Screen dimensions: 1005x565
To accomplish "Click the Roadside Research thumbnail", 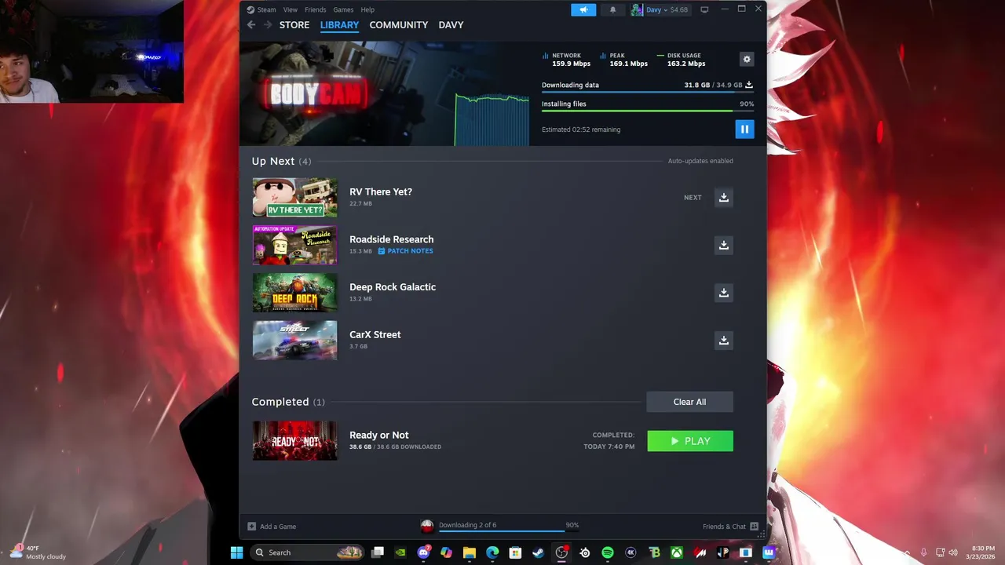I will coord(294,245).
